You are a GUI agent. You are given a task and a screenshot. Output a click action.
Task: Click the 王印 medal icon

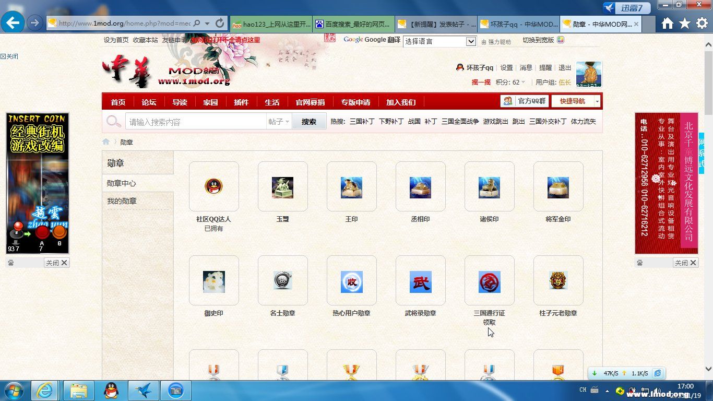pyautogui.click(x=351, y=187)
